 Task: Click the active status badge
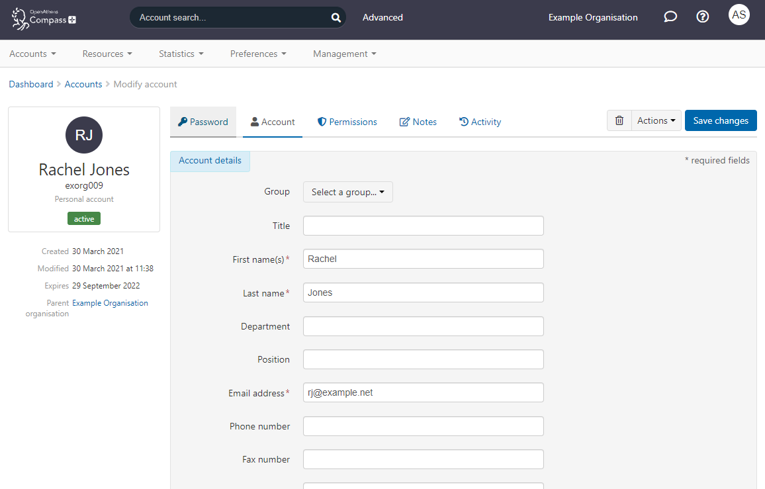click(83, 218)
